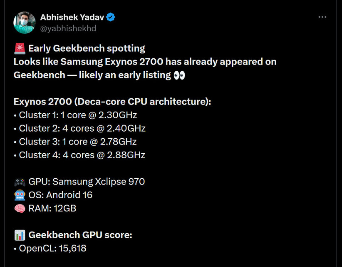Click the 'Samsung Xclipse 970' GPU text

point(99,182)
